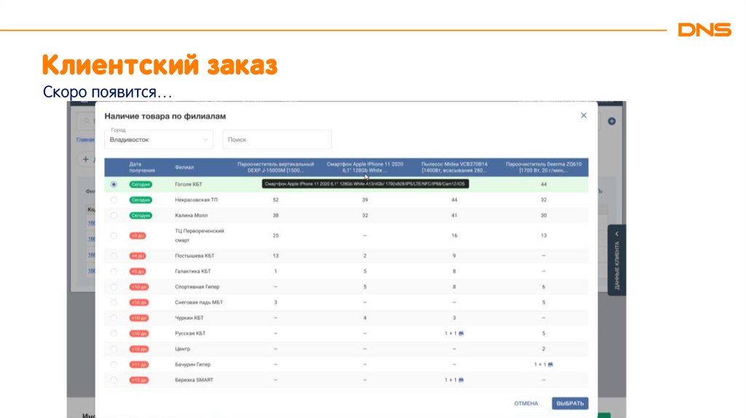Screen dimensions: 746x418
Task: Click the blue plus icon behind the dialog
Action: click(612, 121)
